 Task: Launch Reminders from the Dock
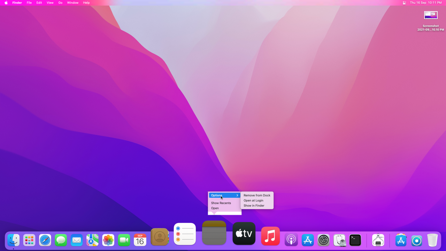(185, 234)
